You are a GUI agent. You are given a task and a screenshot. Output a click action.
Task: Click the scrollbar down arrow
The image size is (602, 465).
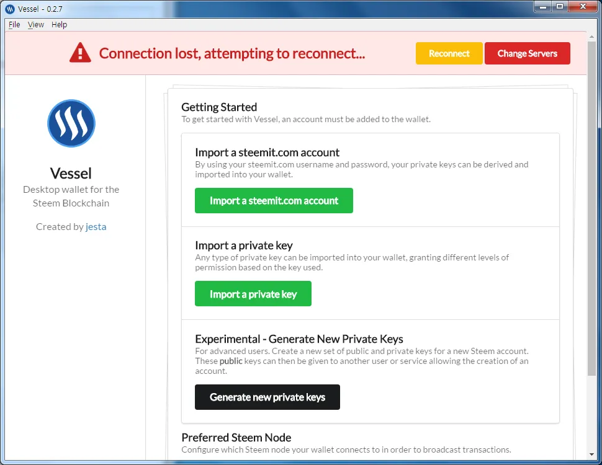591,454
